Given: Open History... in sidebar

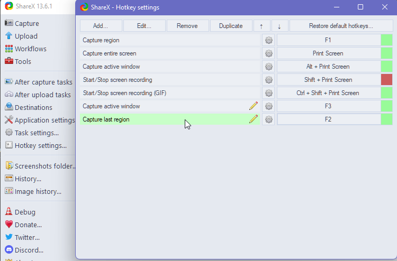Looking at the screenshot, I should coord(28,179).
